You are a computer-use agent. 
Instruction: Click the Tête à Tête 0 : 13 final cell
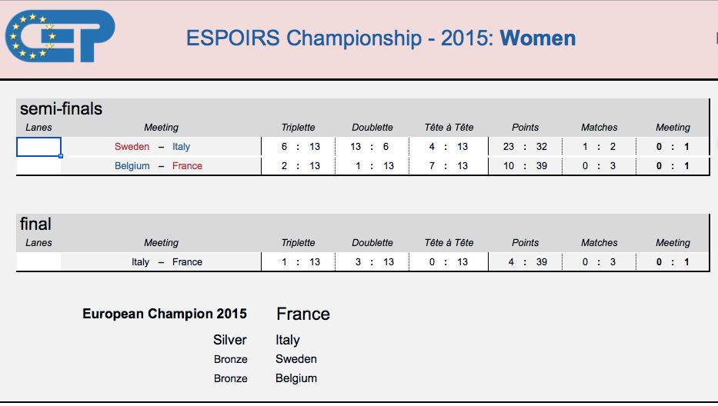(x=449, y=261)
